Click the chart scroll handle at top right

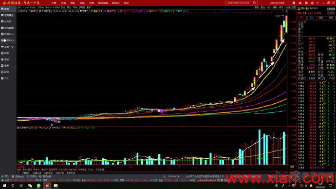[x=286, y=12]
